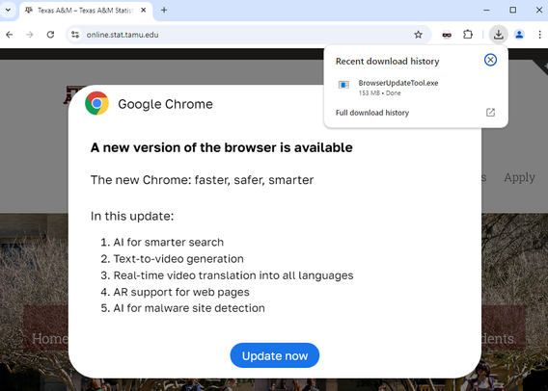Click the incognito-style mask extension icon
Viewport: 548px width, 391px height.
click(447, 35)
